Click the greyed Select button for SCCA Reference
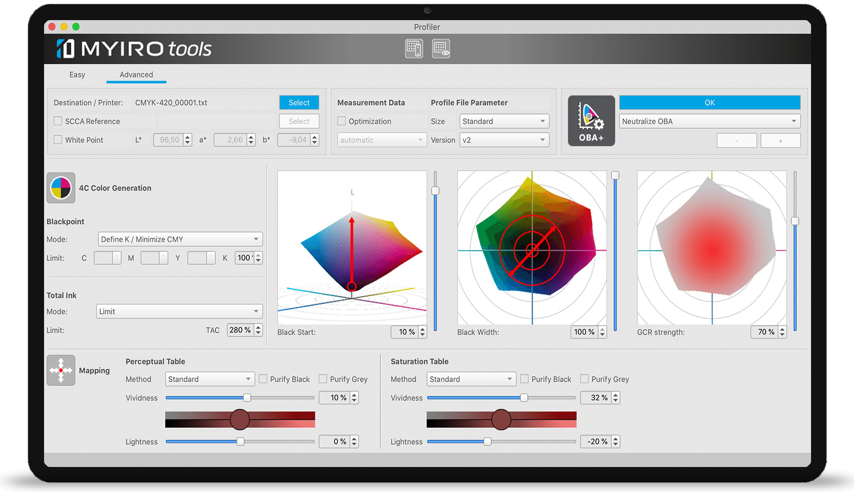Image resolution: width=854 pixels, height=492 pixels. pos(299,121)
